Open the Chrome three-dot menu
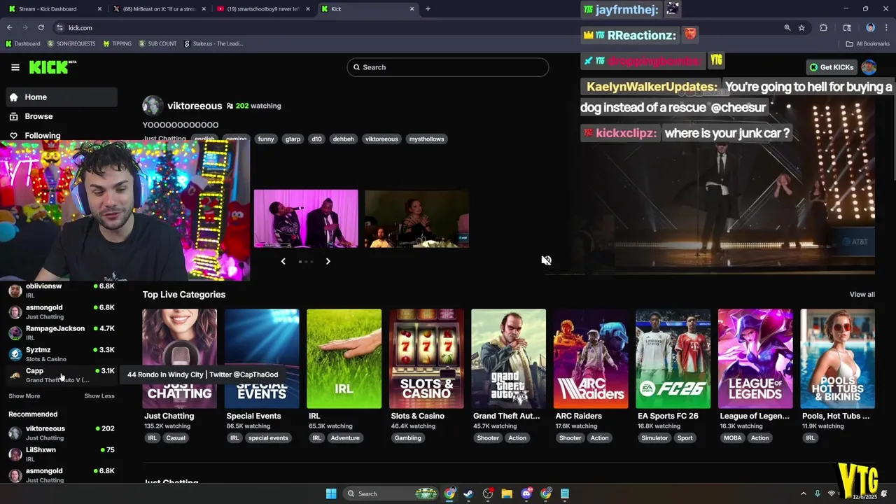896x504 pixels. pos(886,28)
